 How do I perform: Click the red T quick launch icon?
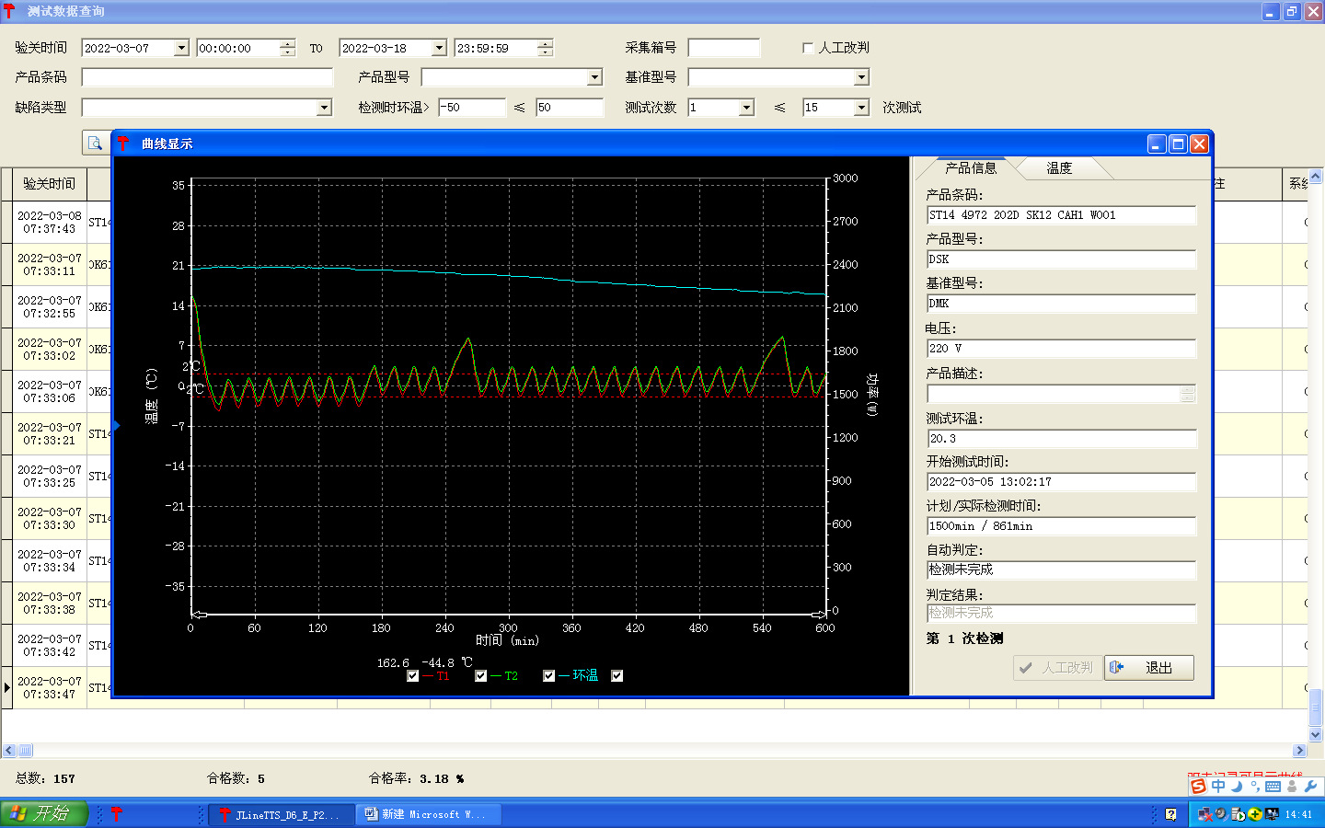(x=117, y=814)
